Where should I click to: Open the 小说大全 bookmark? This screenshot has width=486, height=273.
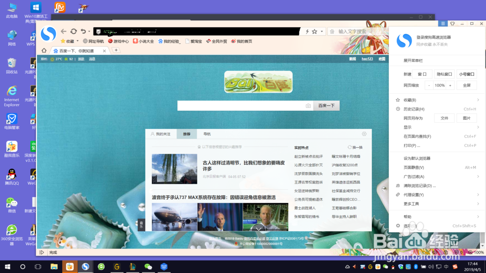tap(143, 41)
